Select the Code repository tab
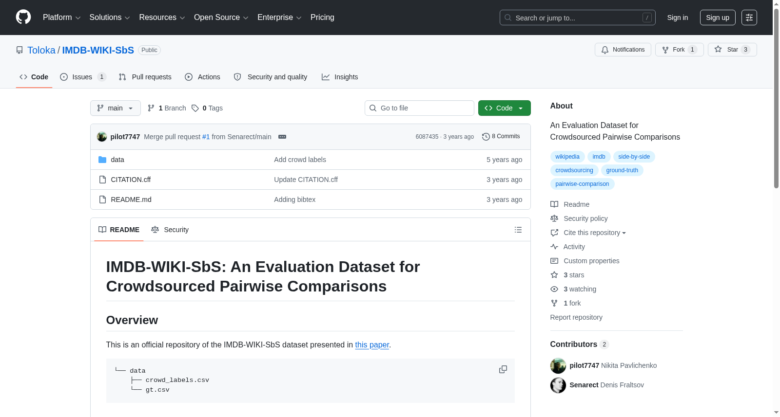Viewport: 780px width, 417px height. coord(34,77)
